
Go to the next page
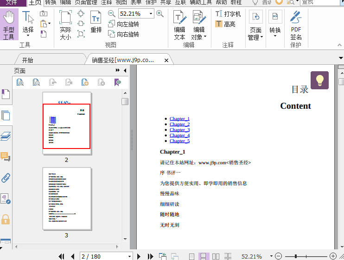tap(139, 256)
